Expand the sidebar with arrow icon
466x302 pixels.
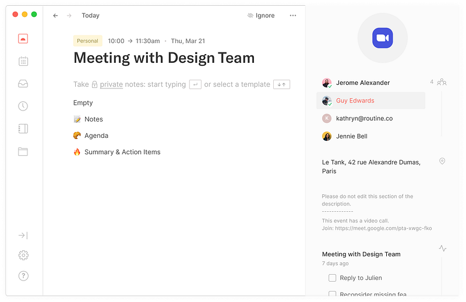(x=23, y=235)
